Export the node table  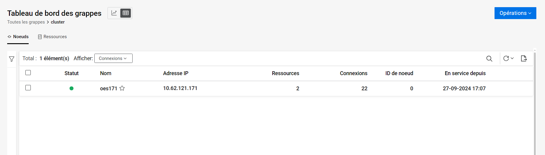[524, 58]
